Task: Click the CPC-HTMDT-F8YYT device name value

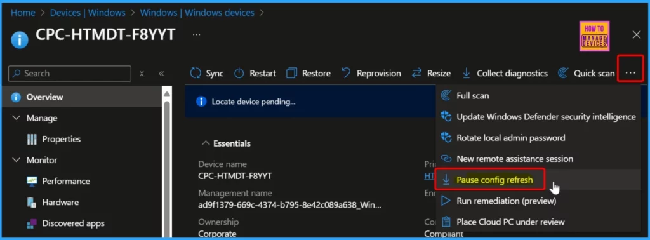Action: pyautogui.click(x=235, y=176)
